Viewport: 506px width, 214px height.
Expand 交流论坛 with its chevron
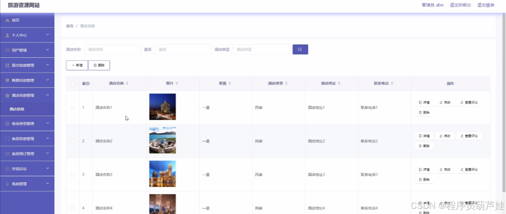point(48,169)
